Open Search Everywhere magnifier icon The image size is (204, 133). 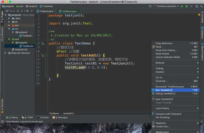201,6
